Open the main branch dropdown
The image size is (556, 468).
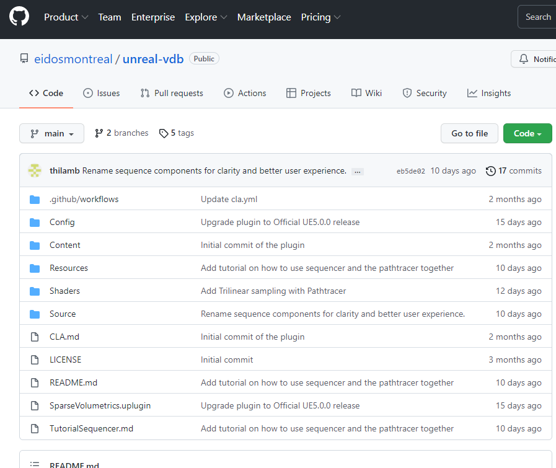pos(52,134)
